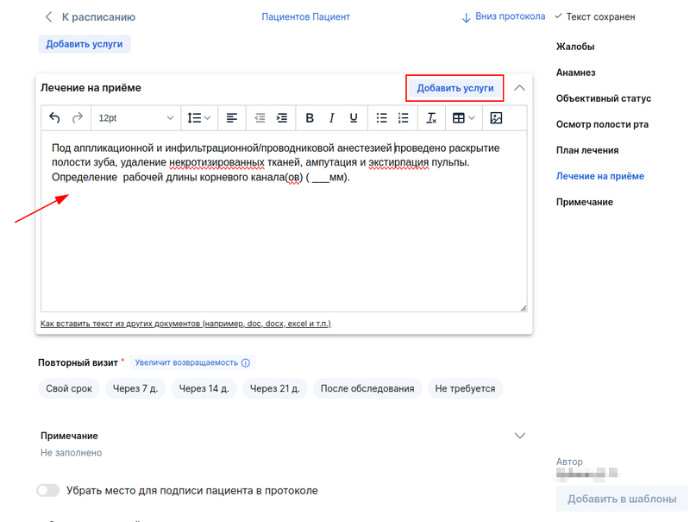Image resolution: width=690 pixels, height=522 pixels.
Task: Click the Текст сохранен status
Action: coord(595,16)
